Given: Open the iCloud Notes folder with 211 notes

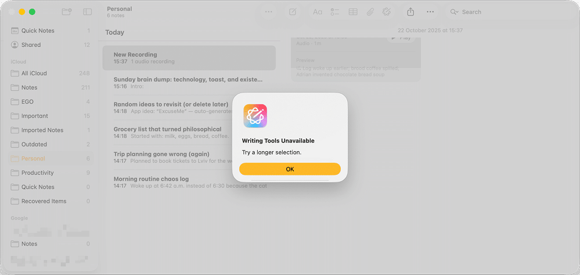Looking at the screenshot, I should (51, 87).
